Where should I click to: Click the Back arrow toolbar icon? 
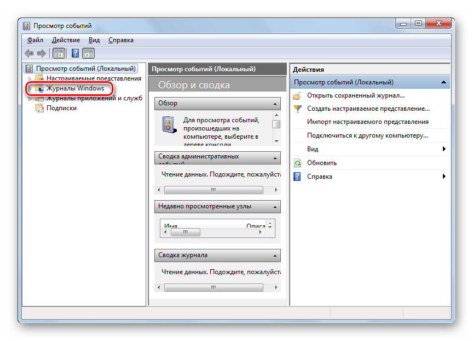29,54
